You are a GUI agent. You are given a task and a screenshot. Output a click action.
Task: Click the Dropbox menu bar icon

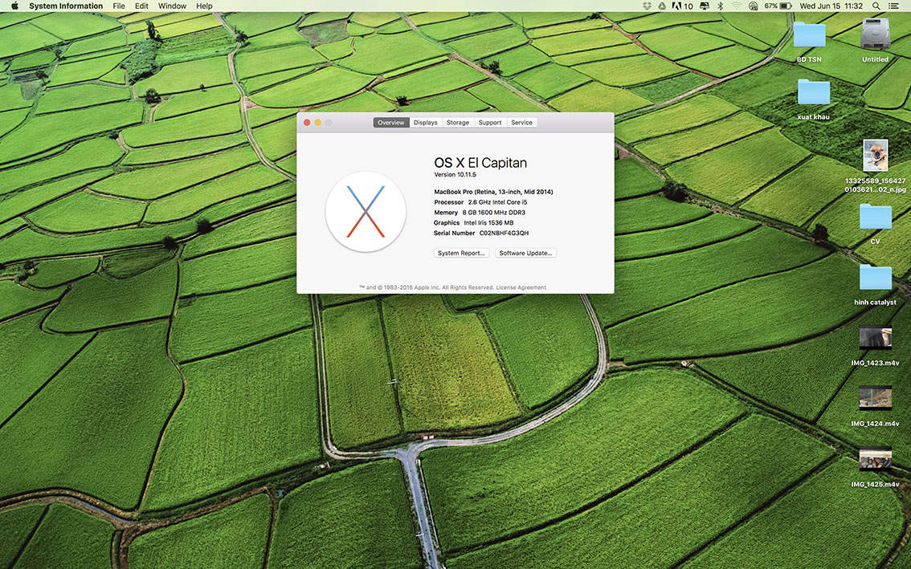648,6
